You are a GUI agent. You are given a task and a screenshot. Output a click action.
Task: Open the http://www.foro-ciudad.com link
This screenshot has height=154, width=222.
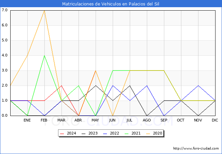[196, 149]
